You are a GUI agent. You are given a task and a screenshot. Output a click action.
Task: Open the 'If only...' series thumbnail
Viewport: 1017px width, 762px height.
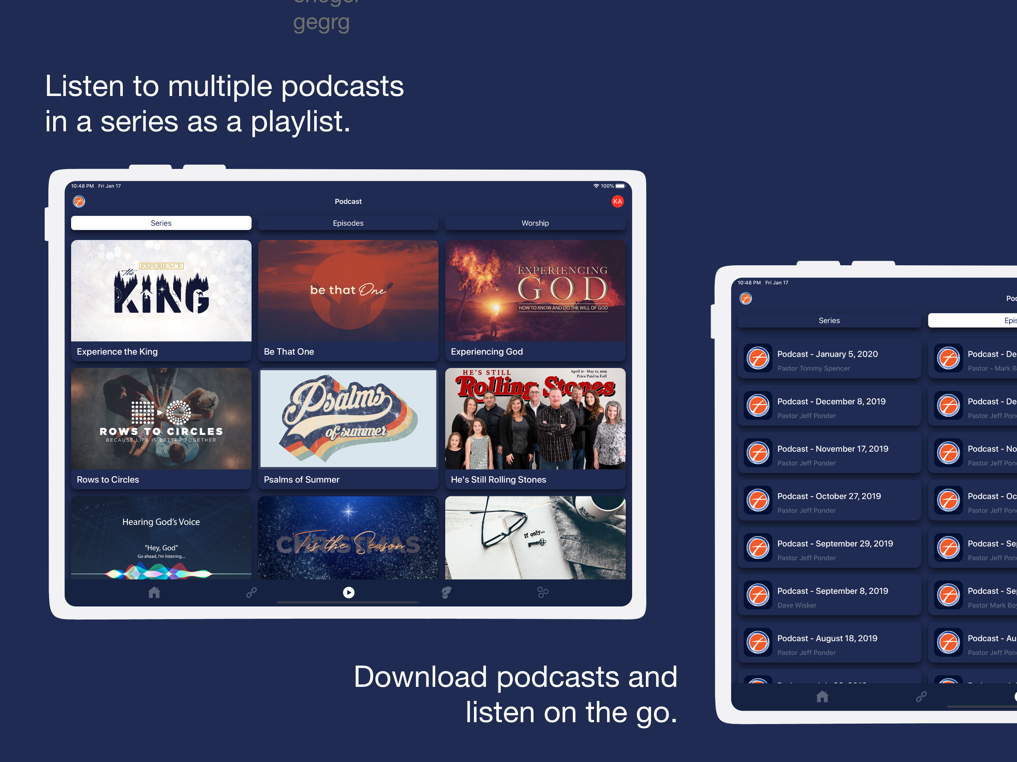click(535, 538)
